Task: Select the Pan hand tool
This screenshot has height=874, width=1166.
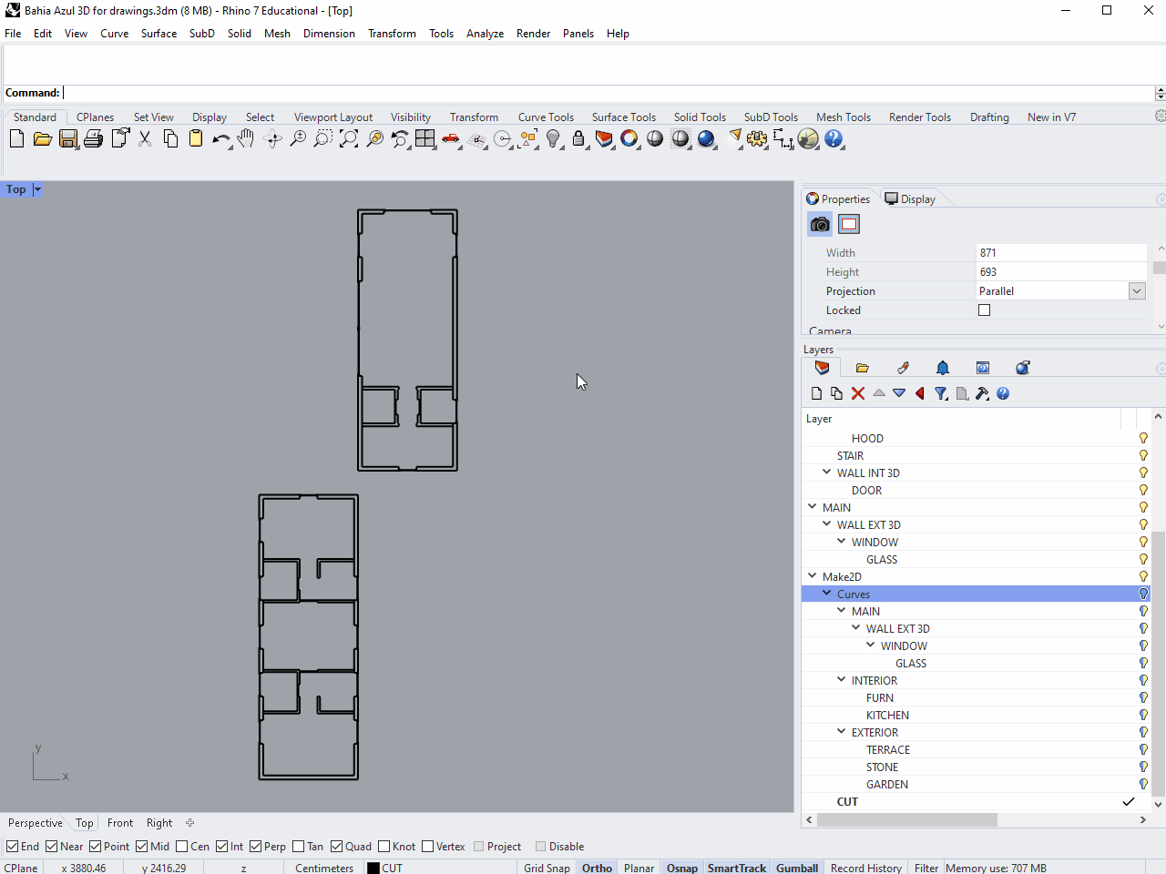Action: pos(246,138)
